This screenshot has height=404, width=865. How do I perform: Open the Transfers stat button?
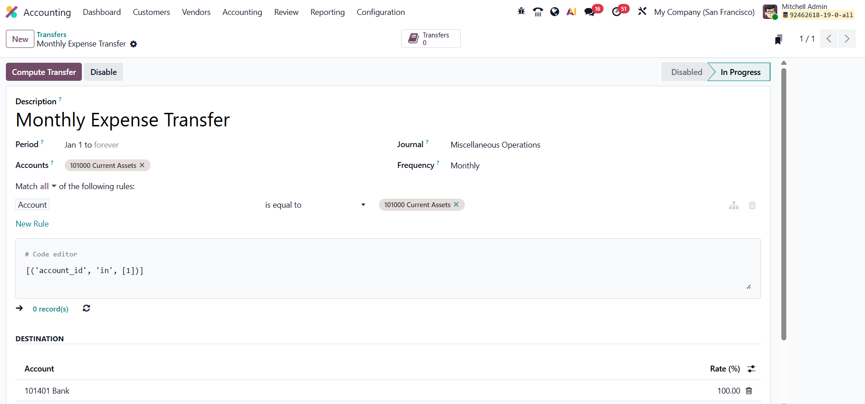(x=430, y=39)
